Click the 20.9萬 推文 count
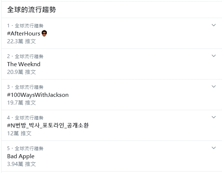This screenshot has width=222, height=173. point(21,72)
